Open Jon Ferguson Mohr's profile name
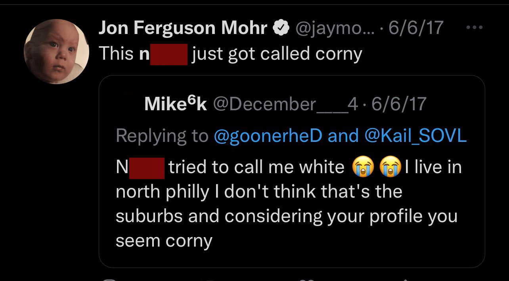509x281 pixels. (182, 28)
